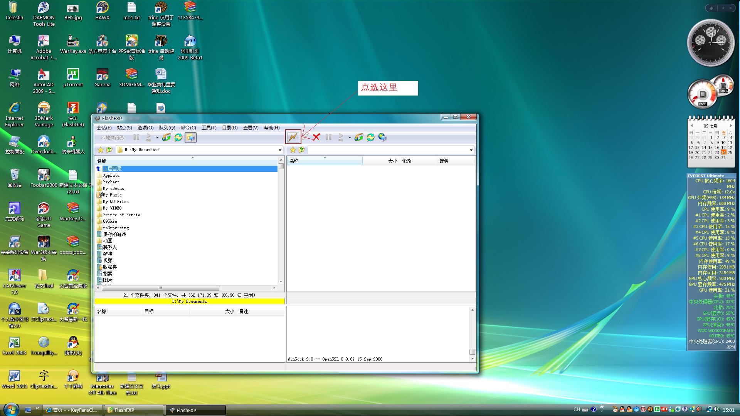
Task: Open the 选项(O) menu
Action: coord(146,128)
